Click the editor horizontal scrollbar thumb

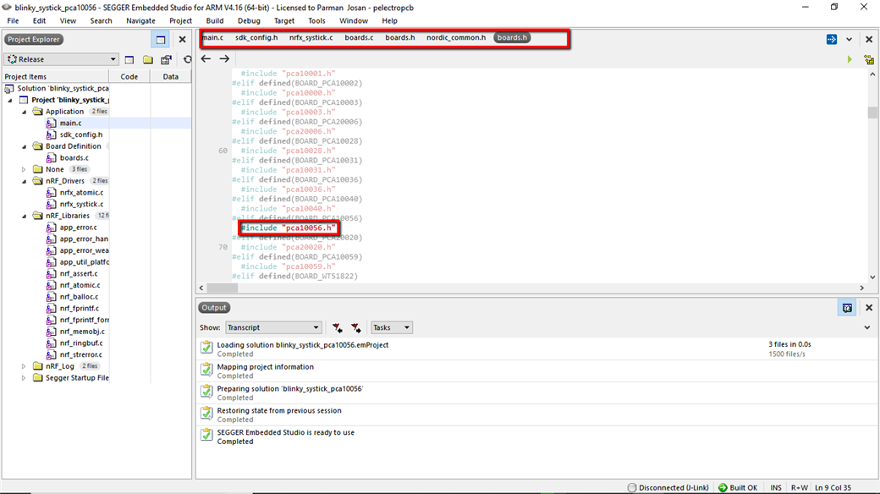[223, 288]
